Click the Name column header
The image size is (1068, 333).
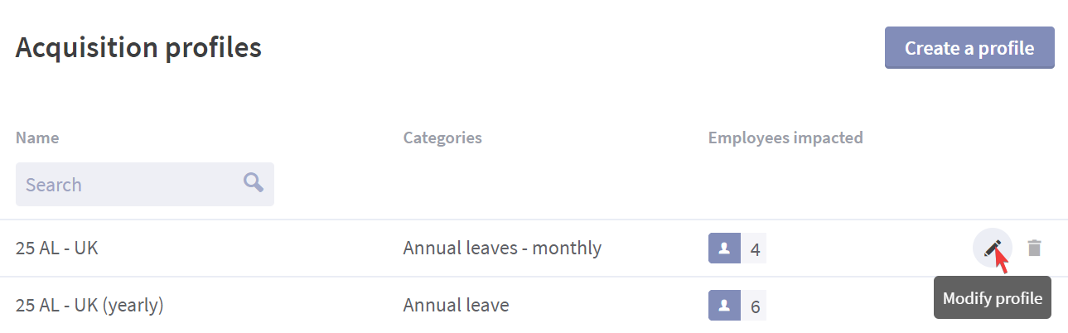coord(37,138)
